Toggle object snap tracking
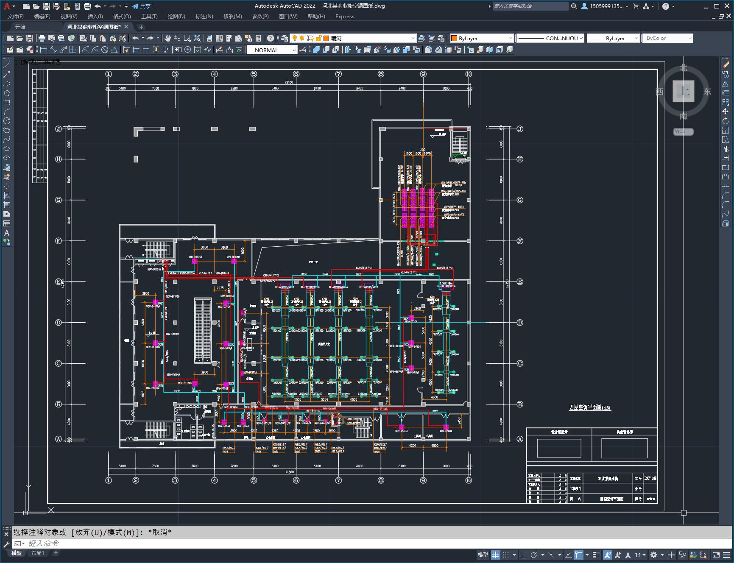 569,555
